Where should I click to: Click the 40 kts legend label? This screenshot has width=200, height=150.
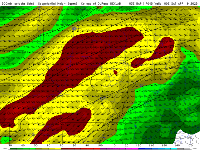tap(23, 145)
